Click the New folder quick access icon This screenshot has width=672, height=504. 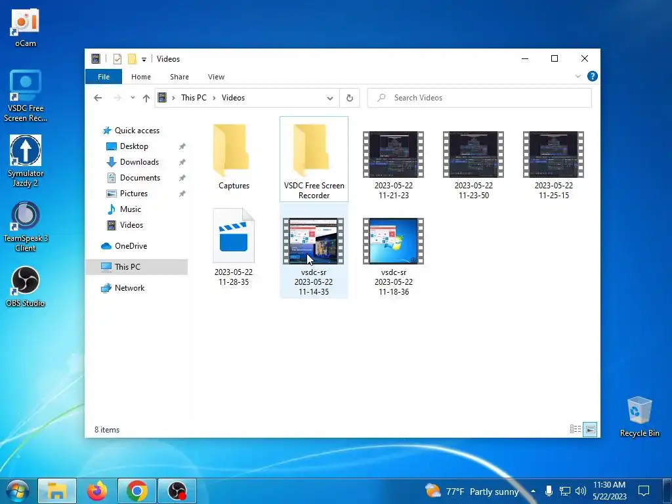[132, 58]
